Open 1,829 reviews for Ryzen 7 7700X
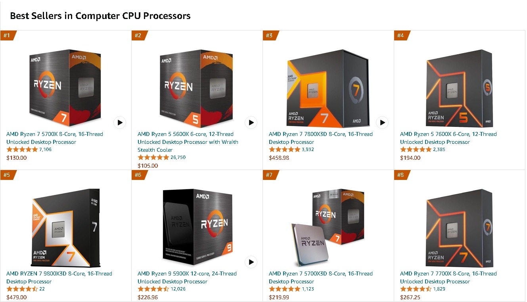The height and width of the screenshot is (302, 527). [439, 289]
